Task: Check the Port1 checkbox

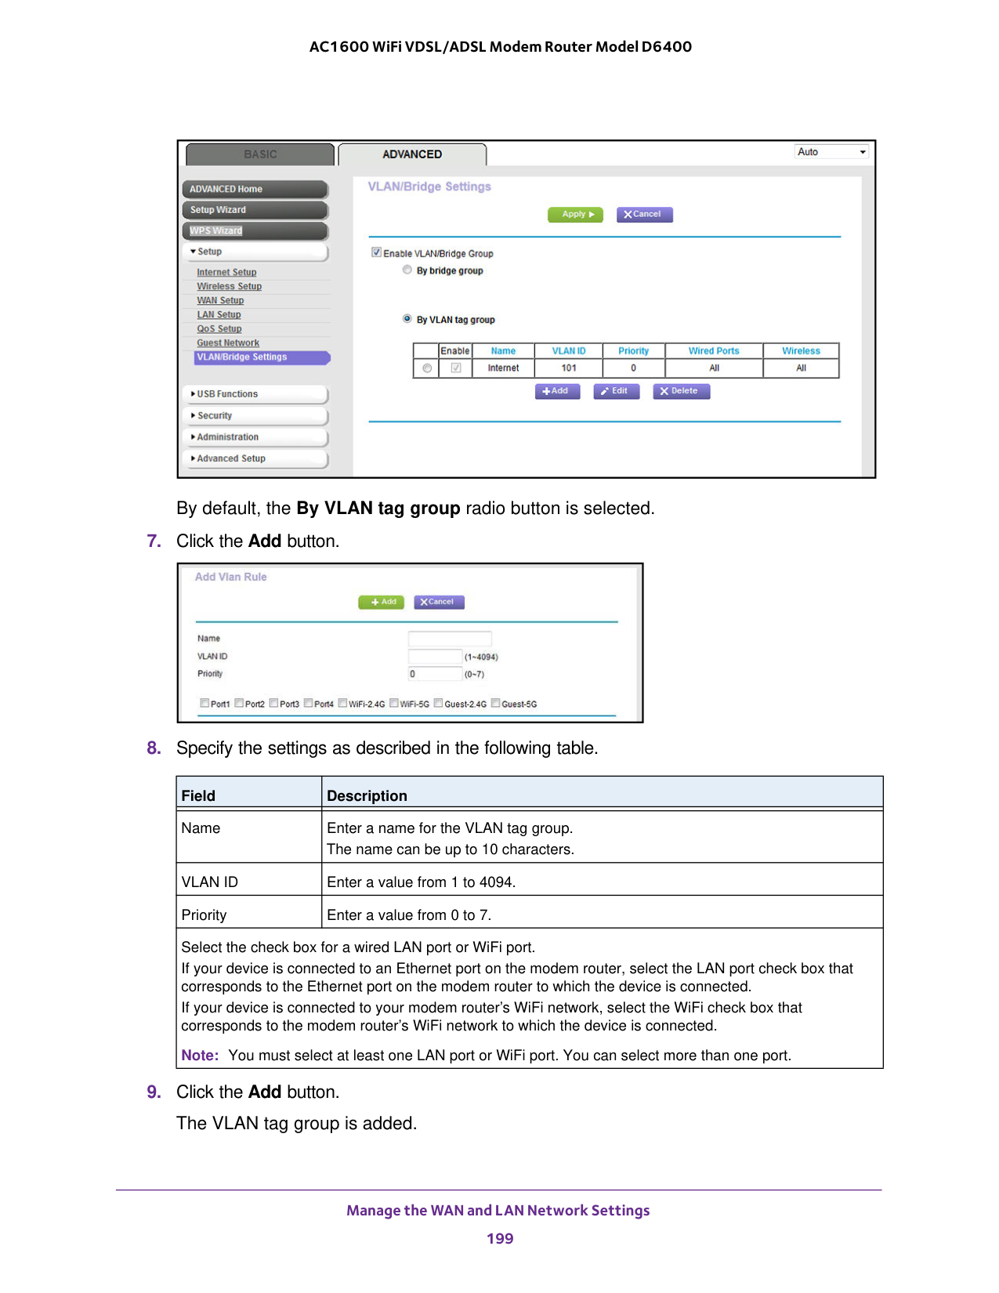Action: [205, 704]
